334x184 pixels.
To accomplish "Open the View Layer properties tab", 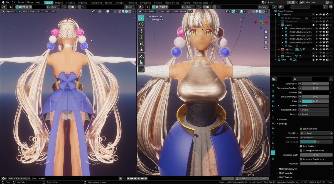I will pyautogui.click(x=273, y=101).
